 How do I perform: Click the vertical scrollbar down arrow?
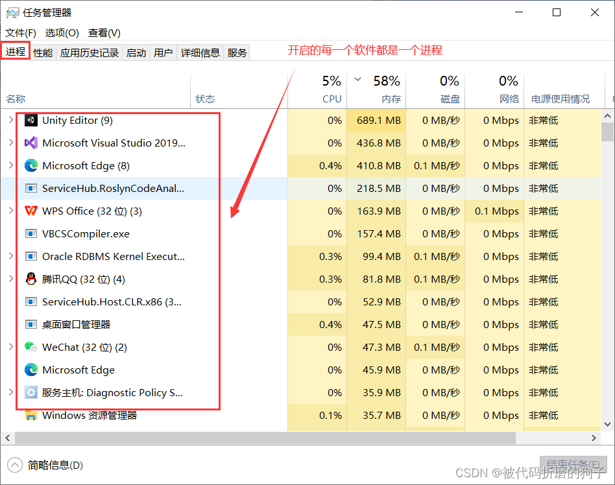click(x=608, y=424)
